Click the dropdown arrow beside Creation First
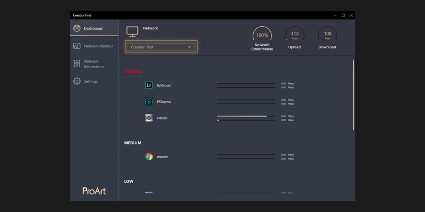Image resolution: width=425 pixels, height=212 pixels. (x=190, y=47)
